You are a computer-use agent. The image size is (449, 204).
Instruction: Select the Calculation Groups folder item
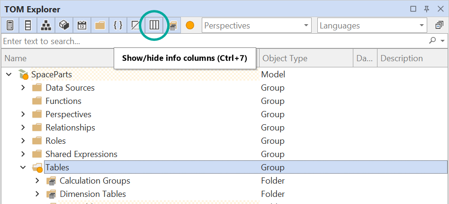pos(95,181)
